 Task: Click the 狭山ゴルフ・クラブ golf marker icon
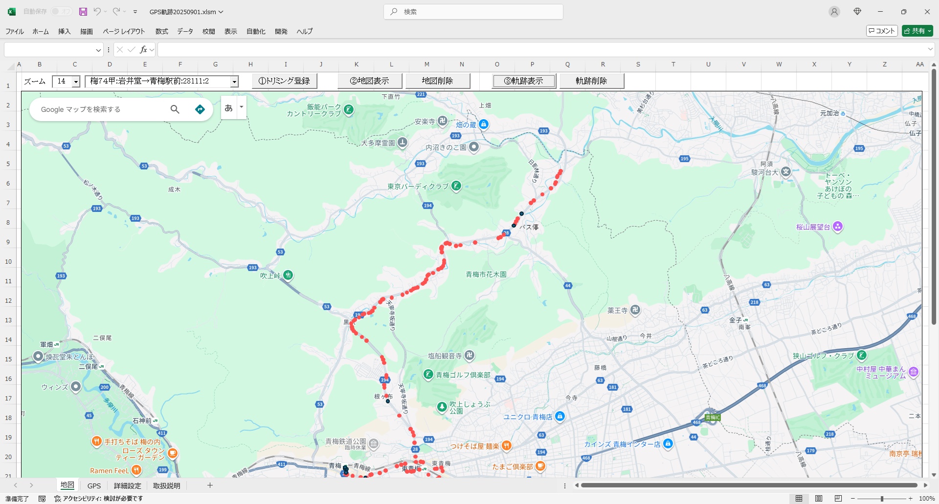[x=862, y=355]
